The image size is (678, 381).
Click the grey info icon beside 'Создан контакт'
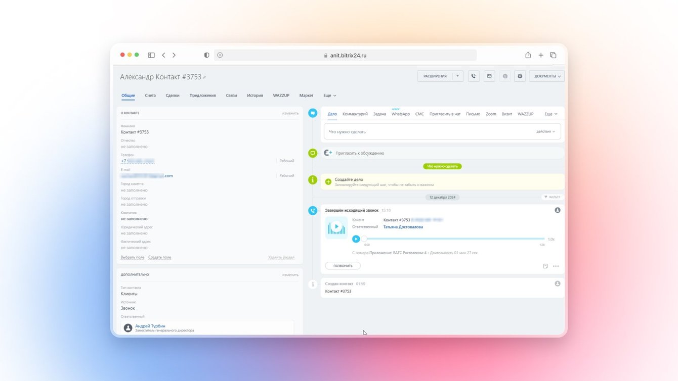tap(313, 284)
